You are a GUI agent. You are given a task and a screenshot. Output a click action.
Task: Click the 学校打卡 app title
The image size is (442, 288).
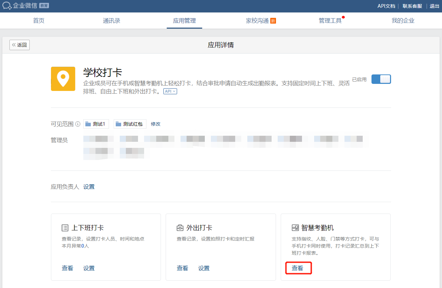coord(103,72)
